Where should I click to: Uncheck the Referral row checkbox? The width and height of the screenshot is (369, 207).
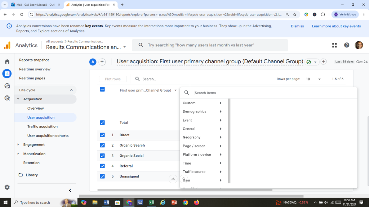102,166
